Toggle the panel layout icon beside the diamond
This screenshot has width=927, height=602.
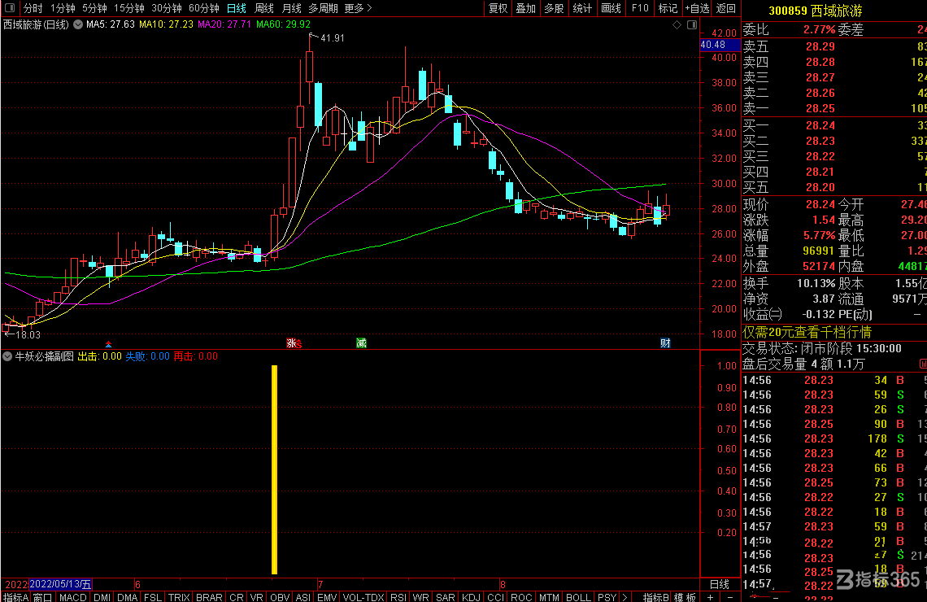click(692, 25)
